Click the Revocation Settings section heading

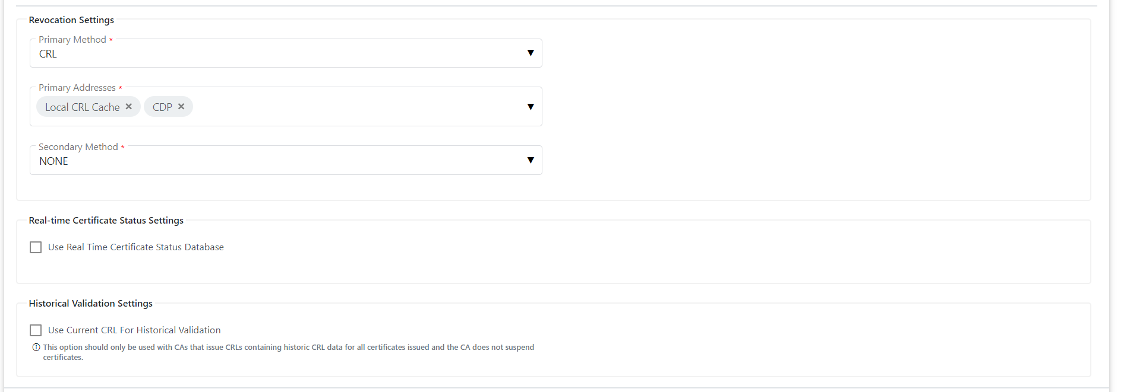pyautogui.click(x=71, y=20)
